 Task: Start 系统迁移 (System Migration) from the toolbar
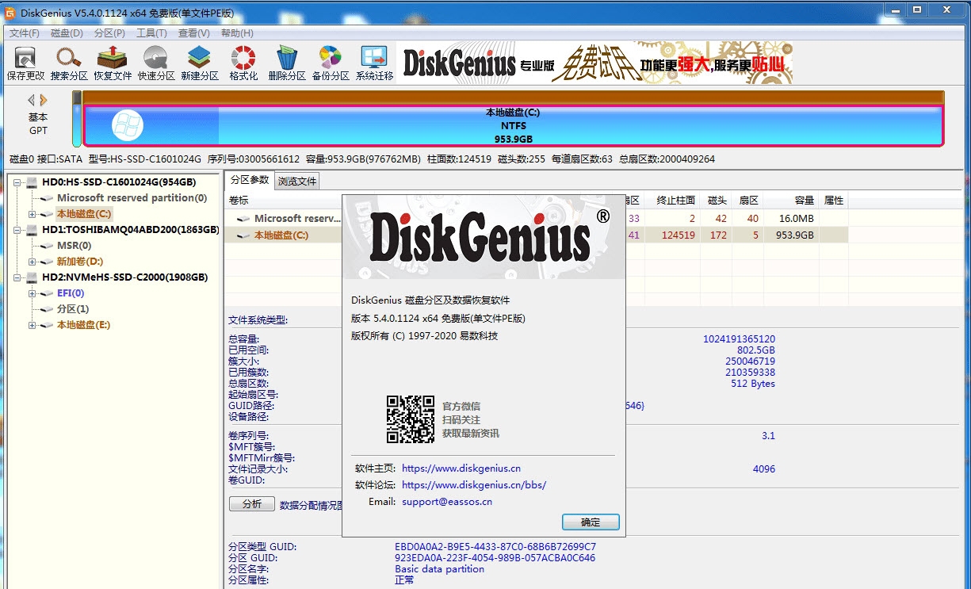click(374, 62)
